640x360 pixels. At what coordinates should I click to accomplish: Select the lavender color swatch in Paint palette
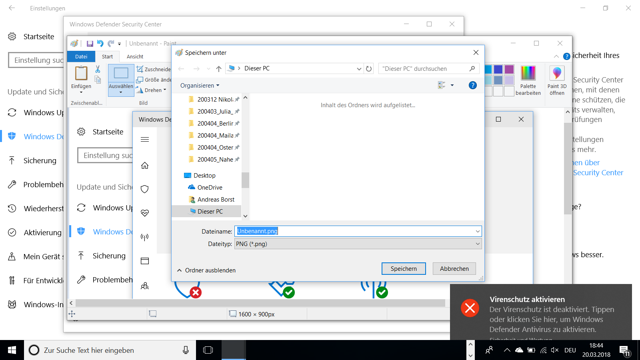[509, 80]
